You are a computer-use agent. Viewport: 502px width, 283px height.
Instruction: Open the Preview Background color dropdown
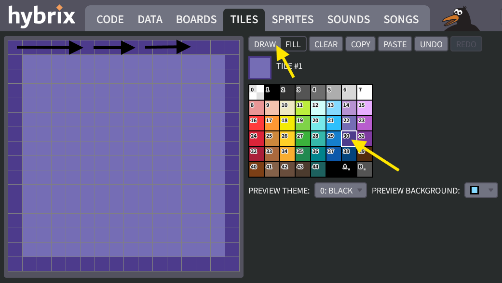480,191
